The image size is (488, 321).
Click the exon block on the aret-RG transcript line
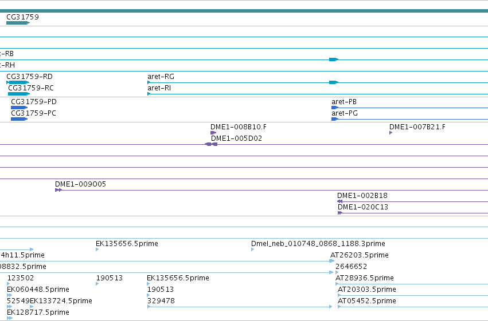coord(334,82)
